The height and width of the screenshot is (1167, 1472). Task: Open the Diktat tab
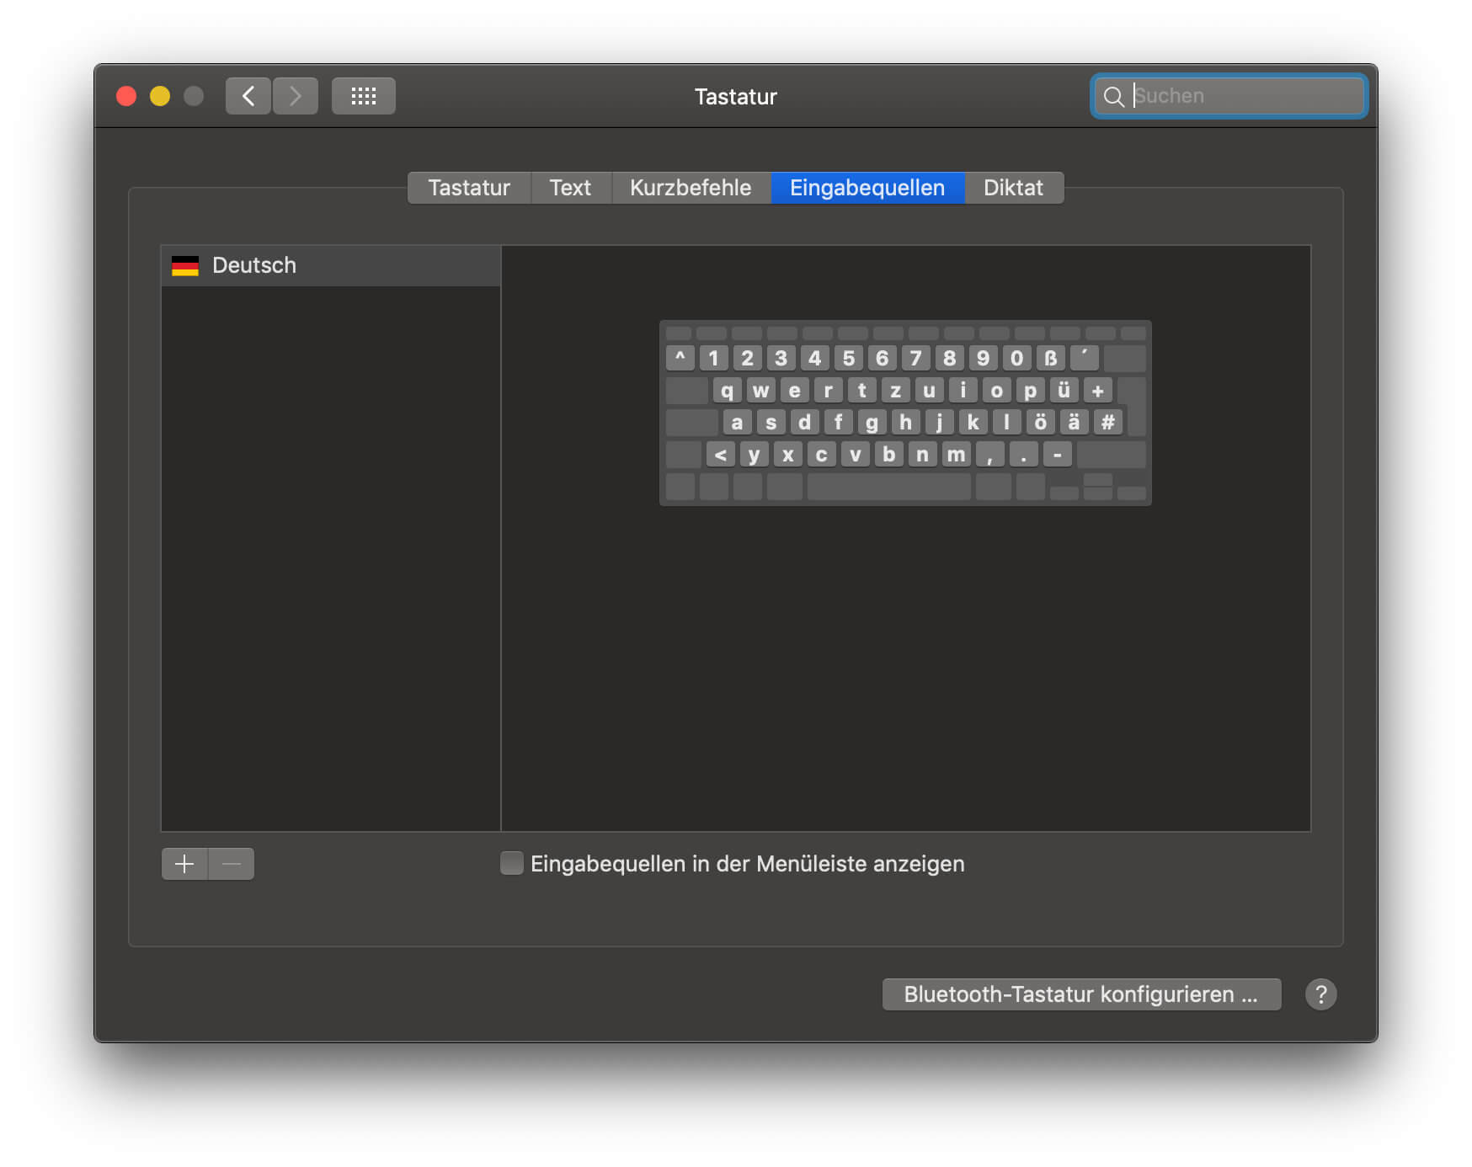point(1013,188)
